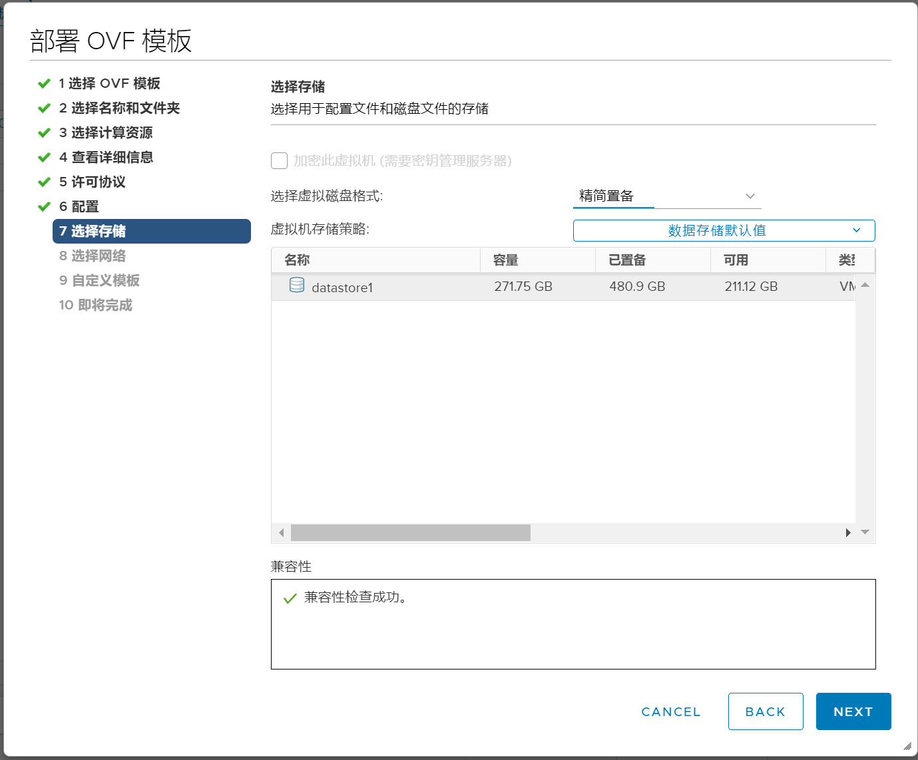Screen dimensions: 918x760
Task: Click the table scroll down arrow
Action: click(x=865, y=532)
